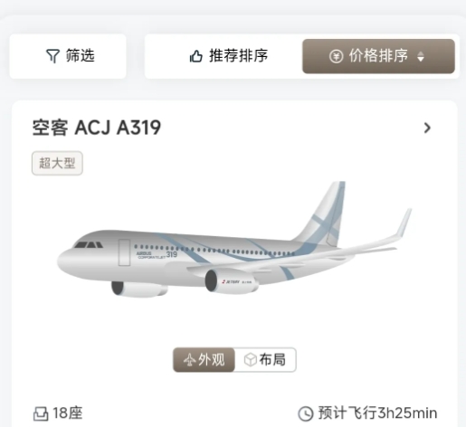Image resolution: width=466 pixels, height=427 pixels.
Task: Open ACJ A319 details via chevron
Action: 427,128
